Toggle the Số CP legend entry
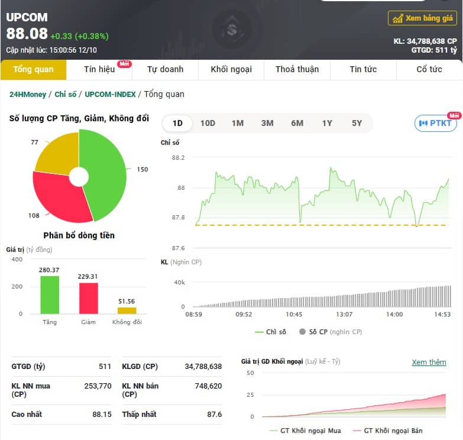The width and height of the screenshot is (463, 440). coord(331,332)
